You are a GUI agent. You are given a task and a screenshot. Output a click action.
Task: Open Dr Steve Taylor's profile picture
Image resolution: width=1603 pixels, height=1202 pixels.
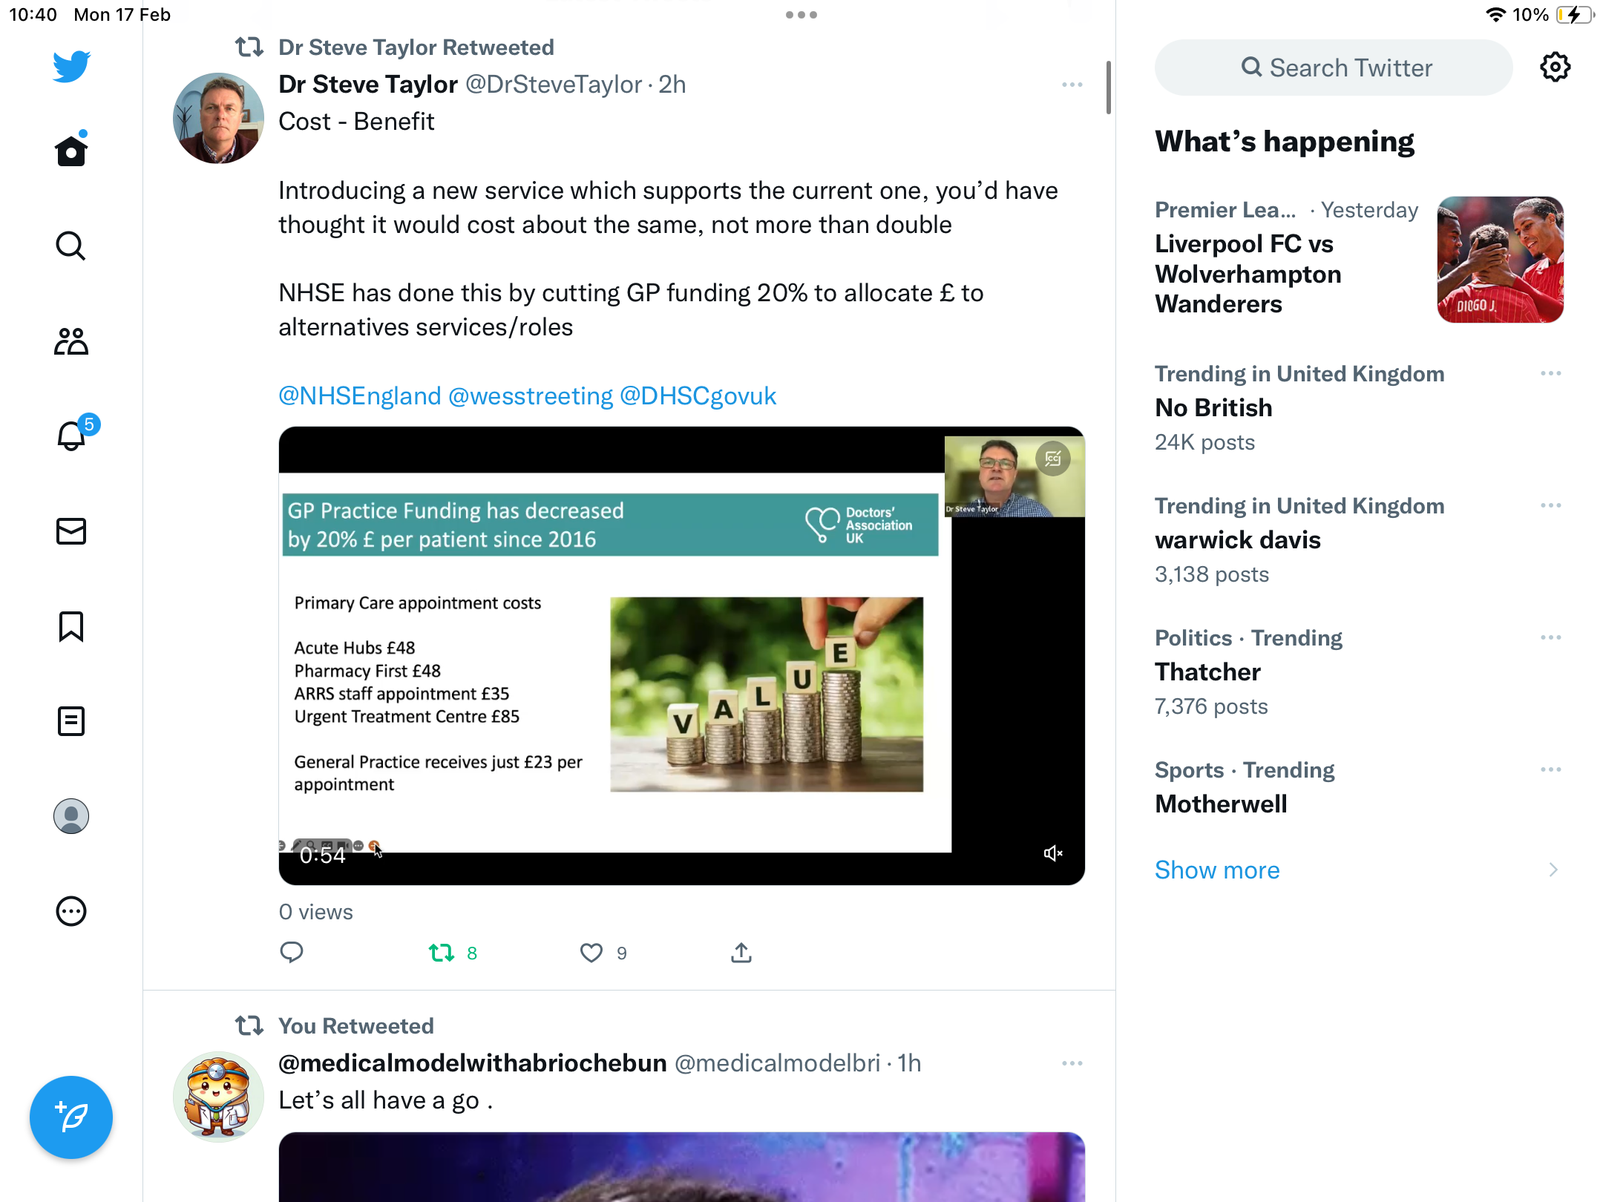218,118
